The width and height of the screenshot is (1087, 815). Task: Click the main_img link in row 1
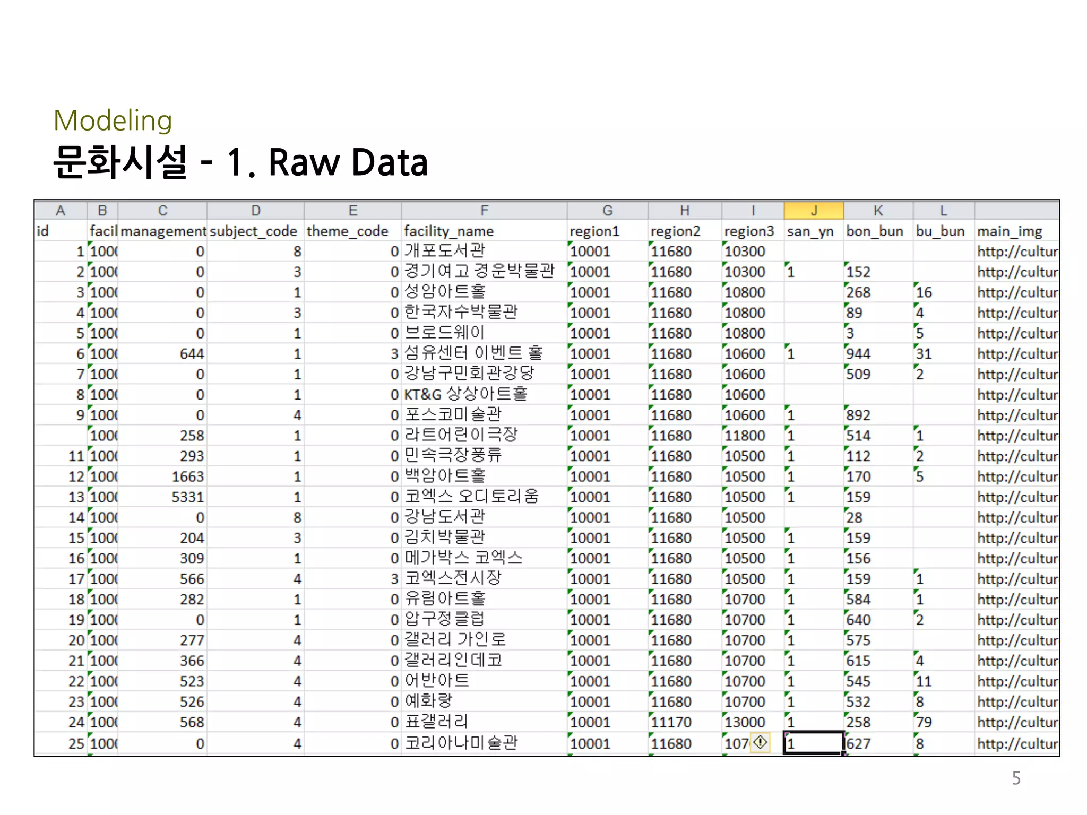click(1017, 252)
